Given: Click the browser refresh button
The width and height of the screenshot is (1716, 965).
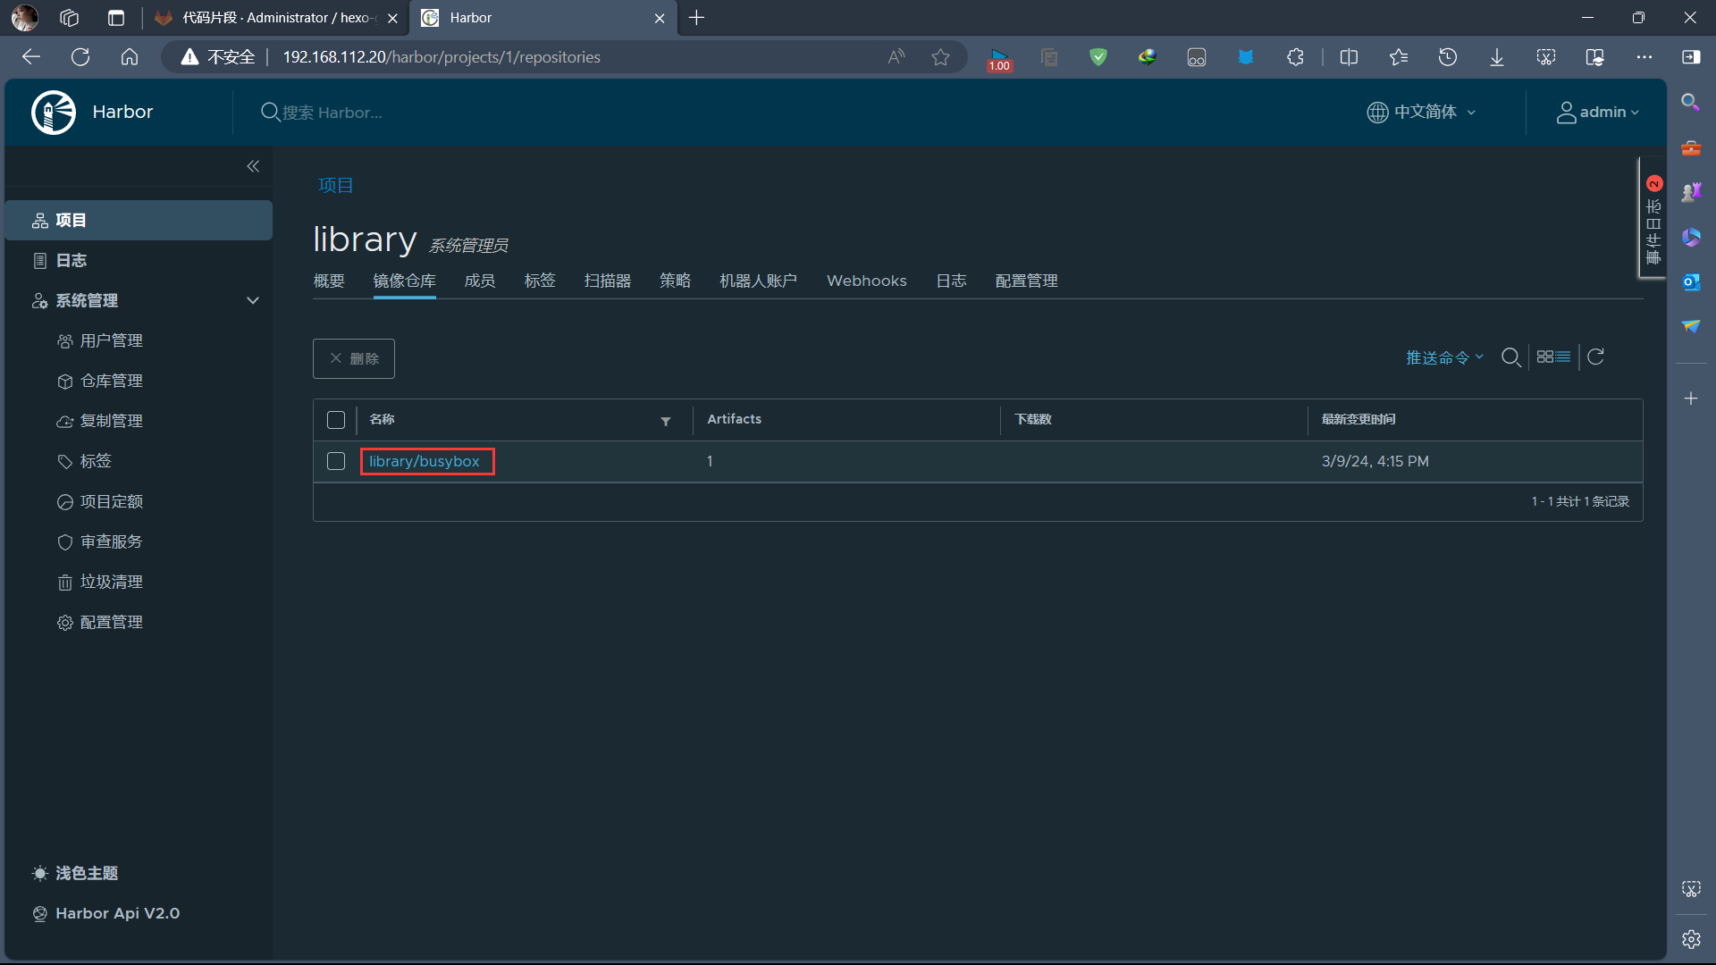Looking at the screenshot, I should pyautogui.click(x=80, y=57).
